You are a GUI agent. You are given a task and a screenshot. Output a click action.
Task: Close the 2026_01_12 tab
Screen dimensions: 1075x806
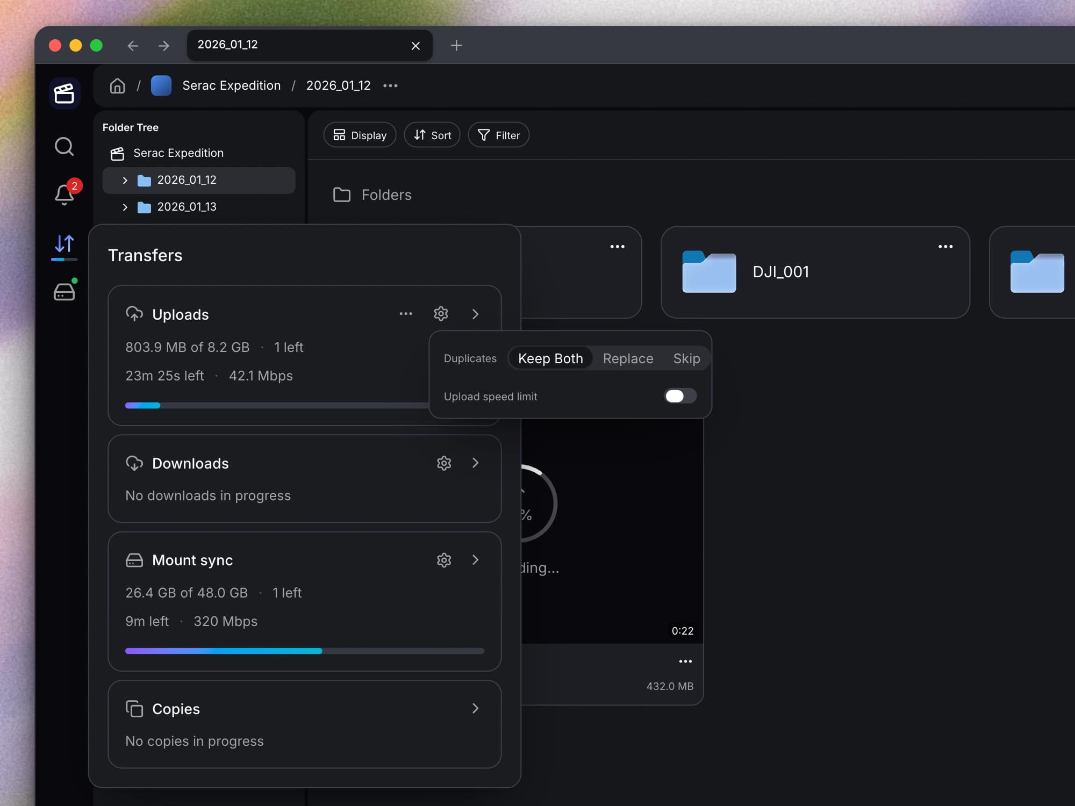click(x=415, y=46)
